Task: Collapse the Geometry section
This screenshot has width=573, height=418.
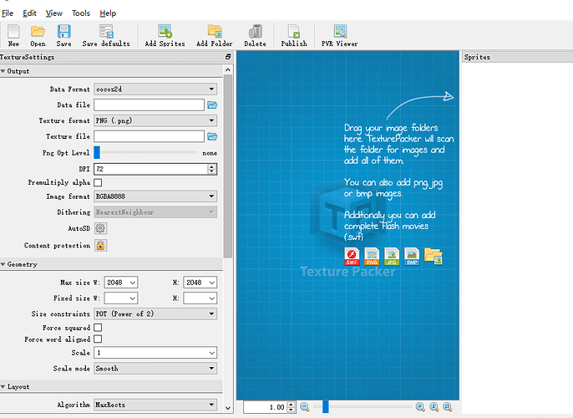Action: (3, 264)
